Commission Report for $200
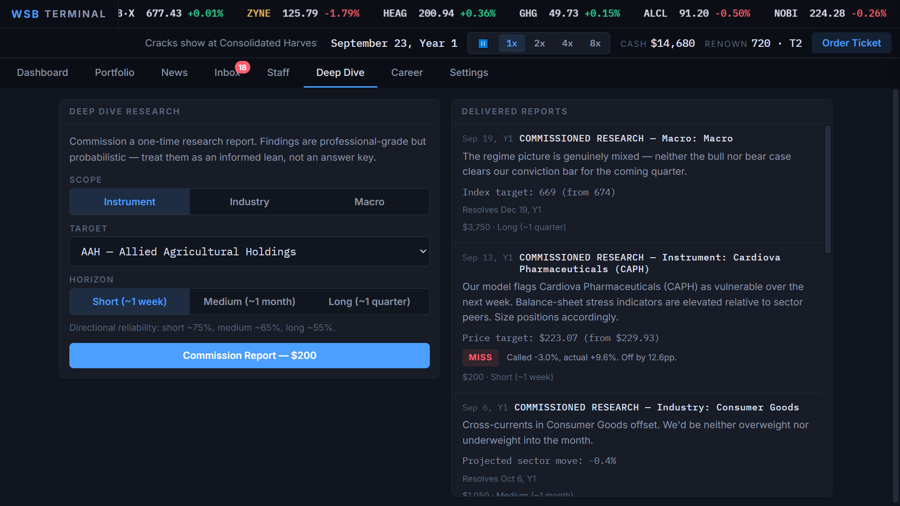900x506 pixels. (x=249, y=356)
